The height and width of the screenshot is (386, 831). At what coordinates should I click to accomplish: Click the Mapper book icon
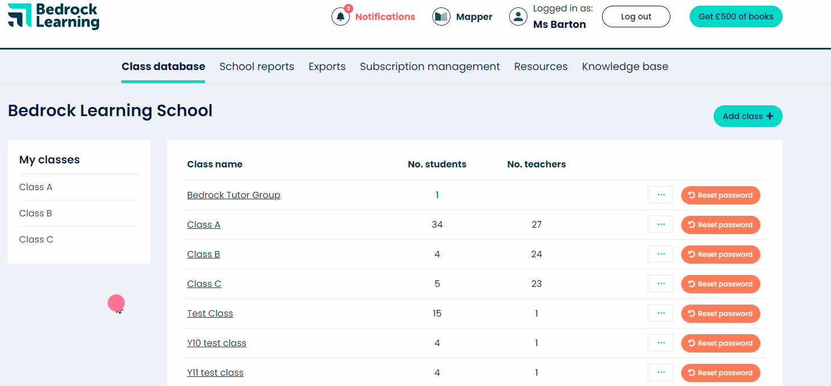(x=441, y=17)
